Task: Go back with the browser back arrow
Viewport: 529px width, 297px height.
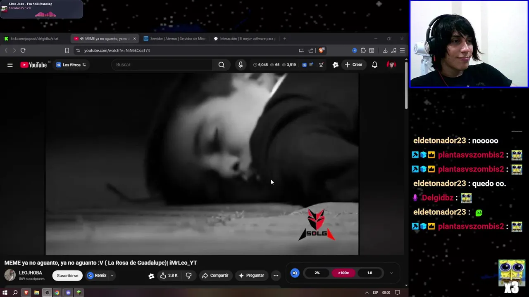Action: click(6, 50)
